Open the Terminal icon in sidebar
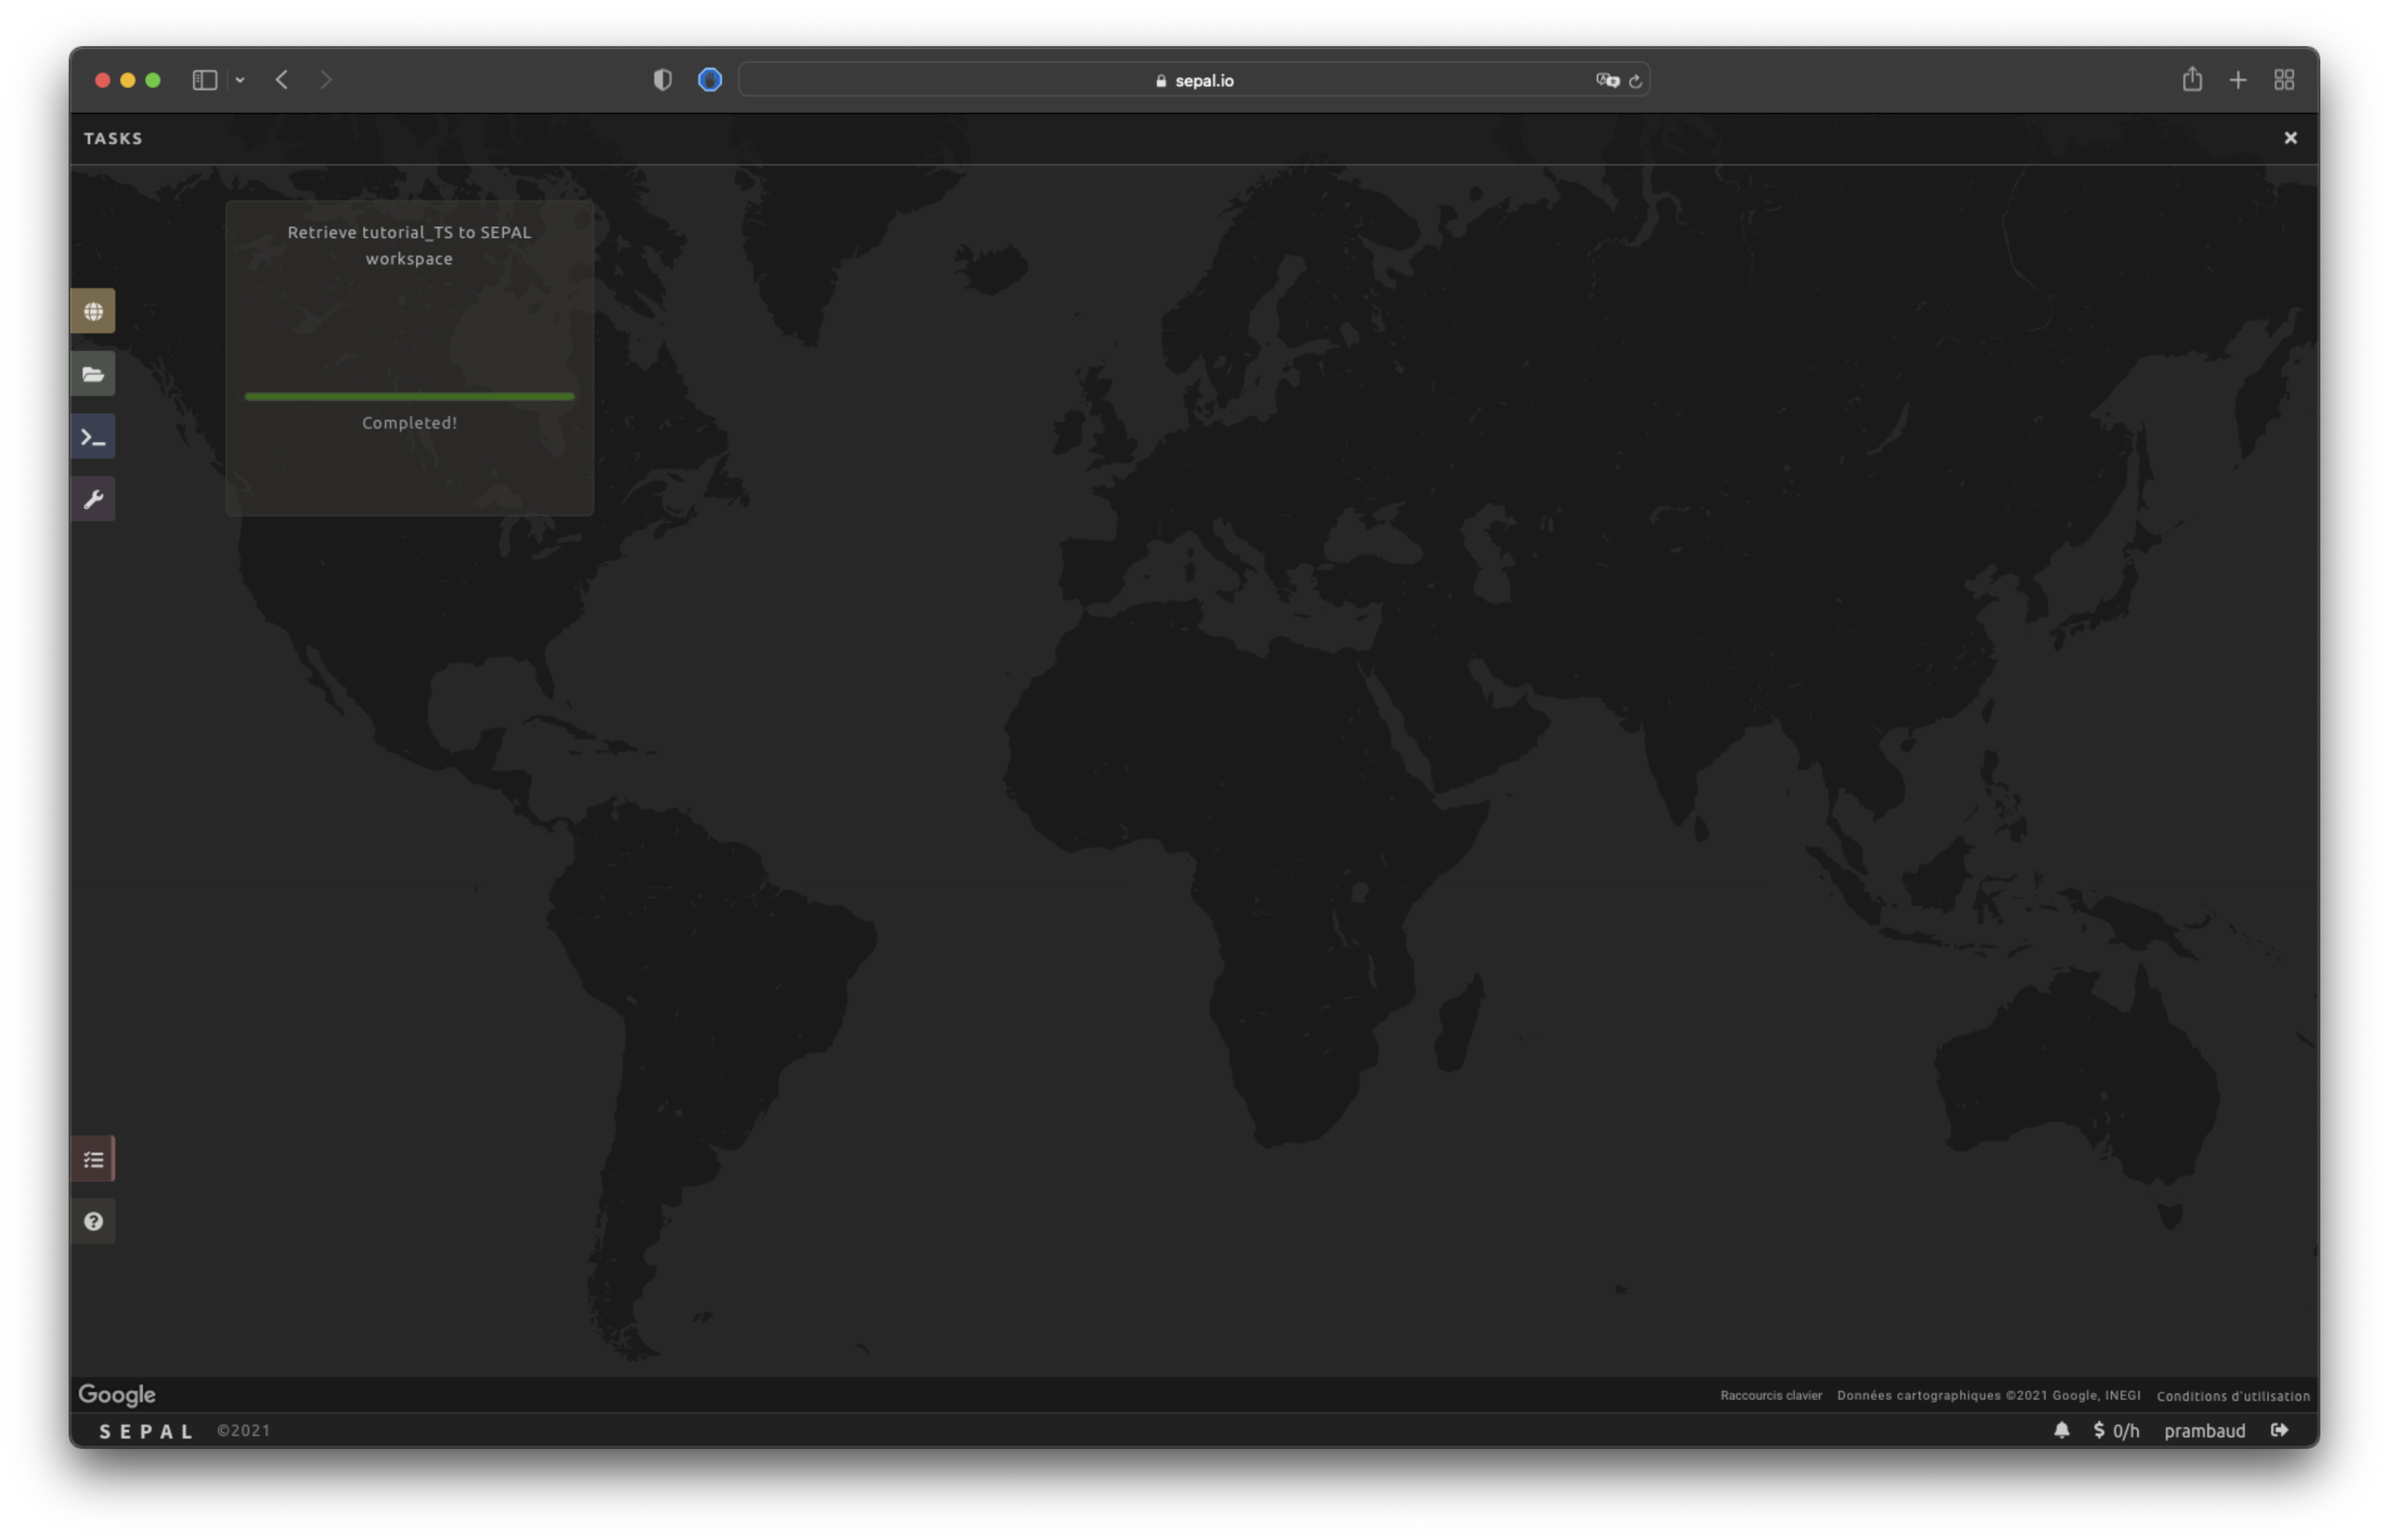The height and width of the screenshot is (1540, 2389). click(x=93, y=437)
